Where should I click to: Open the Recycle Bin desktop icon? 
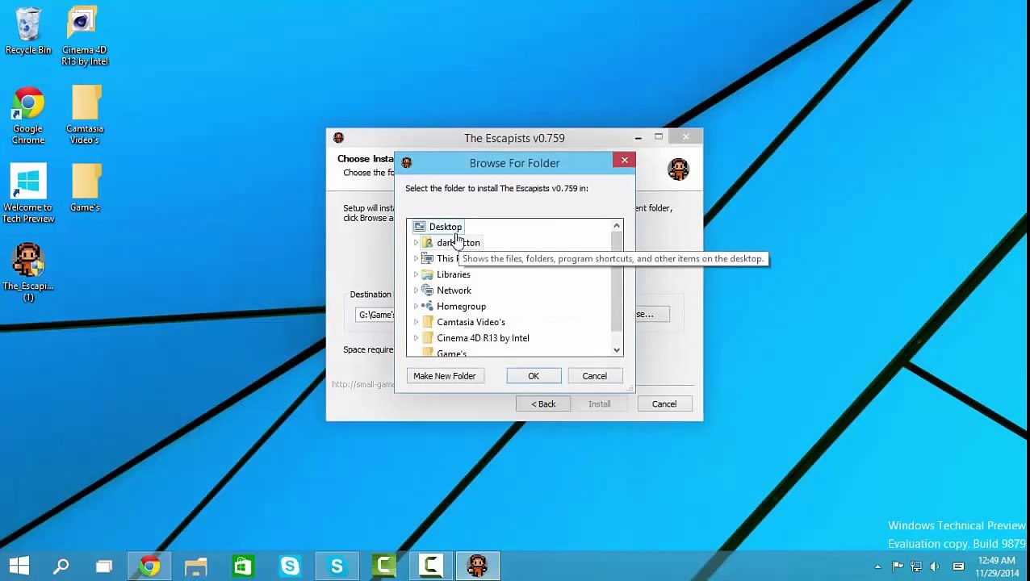pyautogui.click(x=28, y=32)
